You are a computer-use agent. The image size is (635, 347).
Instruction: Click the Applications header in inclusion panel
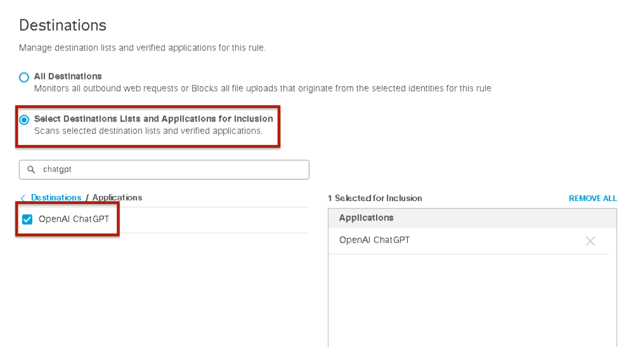click(x=366, y=218)
